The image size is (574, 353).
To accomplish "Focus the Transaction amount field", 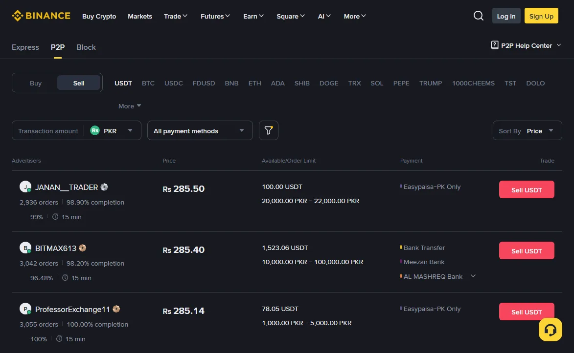I will (48, 131).
